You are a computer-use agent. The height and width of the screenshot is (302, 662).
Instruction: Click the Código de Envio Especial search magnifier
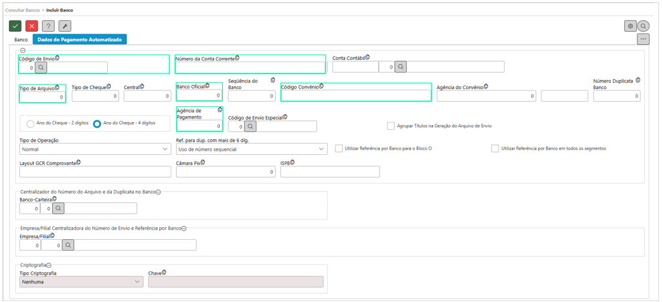250,126
